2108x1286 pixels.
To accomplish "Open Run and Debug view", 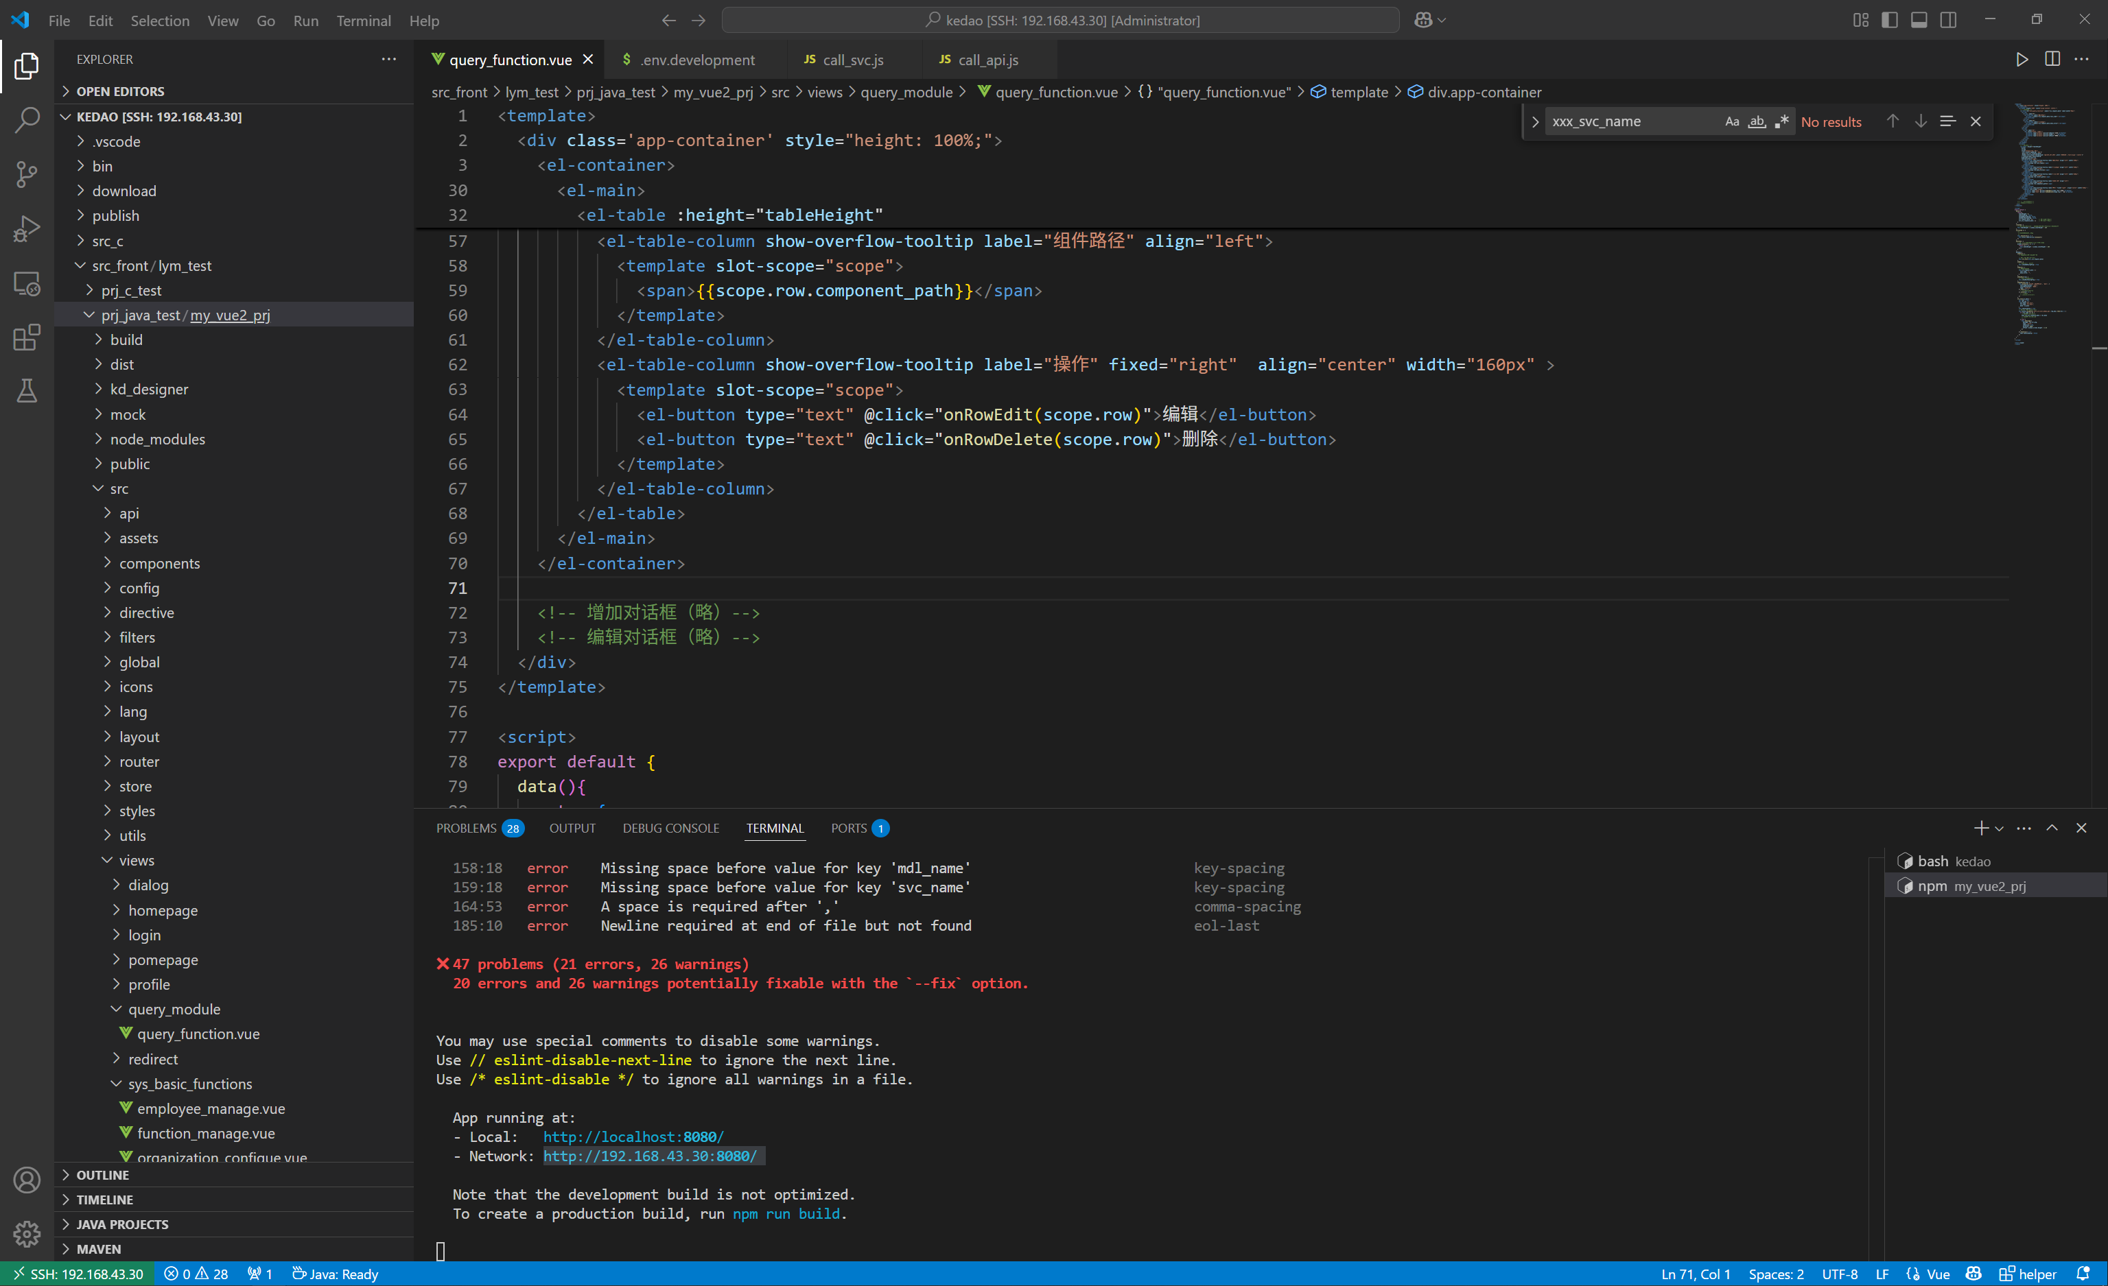I will click(27, 228).
